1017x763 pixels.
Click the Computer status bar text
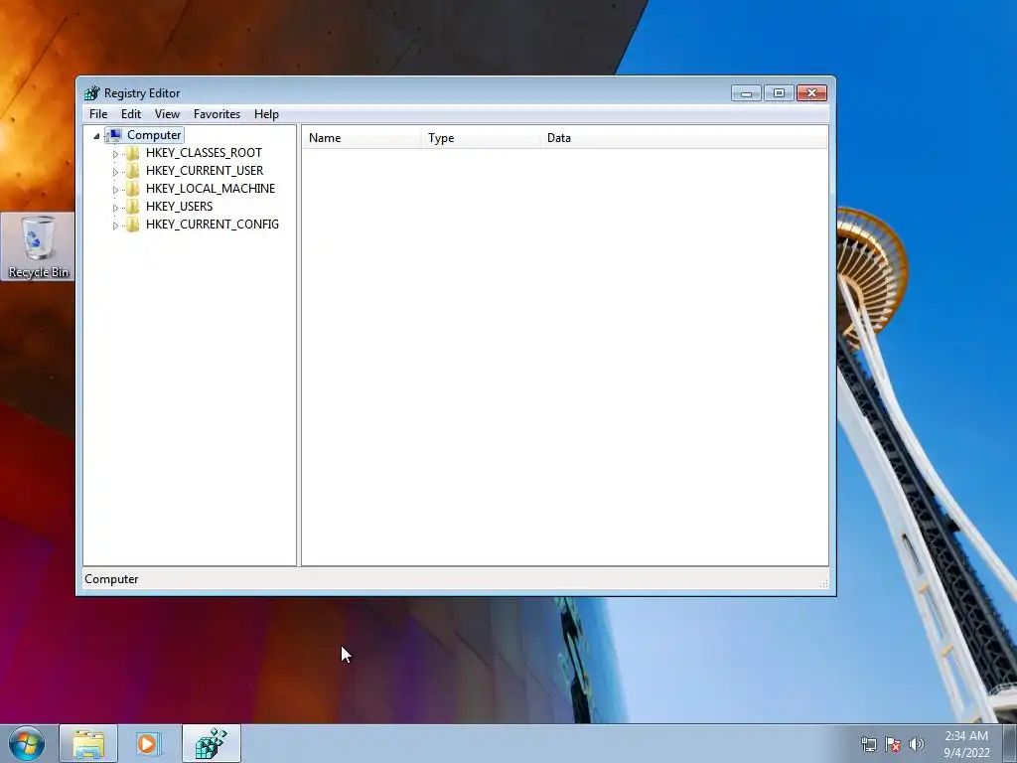point(111,579)
